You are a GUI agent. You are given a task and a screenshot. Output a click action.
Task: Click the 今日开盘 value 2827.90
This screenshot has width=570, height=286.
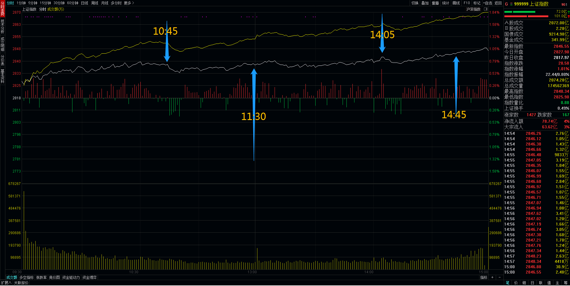pyautogui.click(x=561, y=52)
